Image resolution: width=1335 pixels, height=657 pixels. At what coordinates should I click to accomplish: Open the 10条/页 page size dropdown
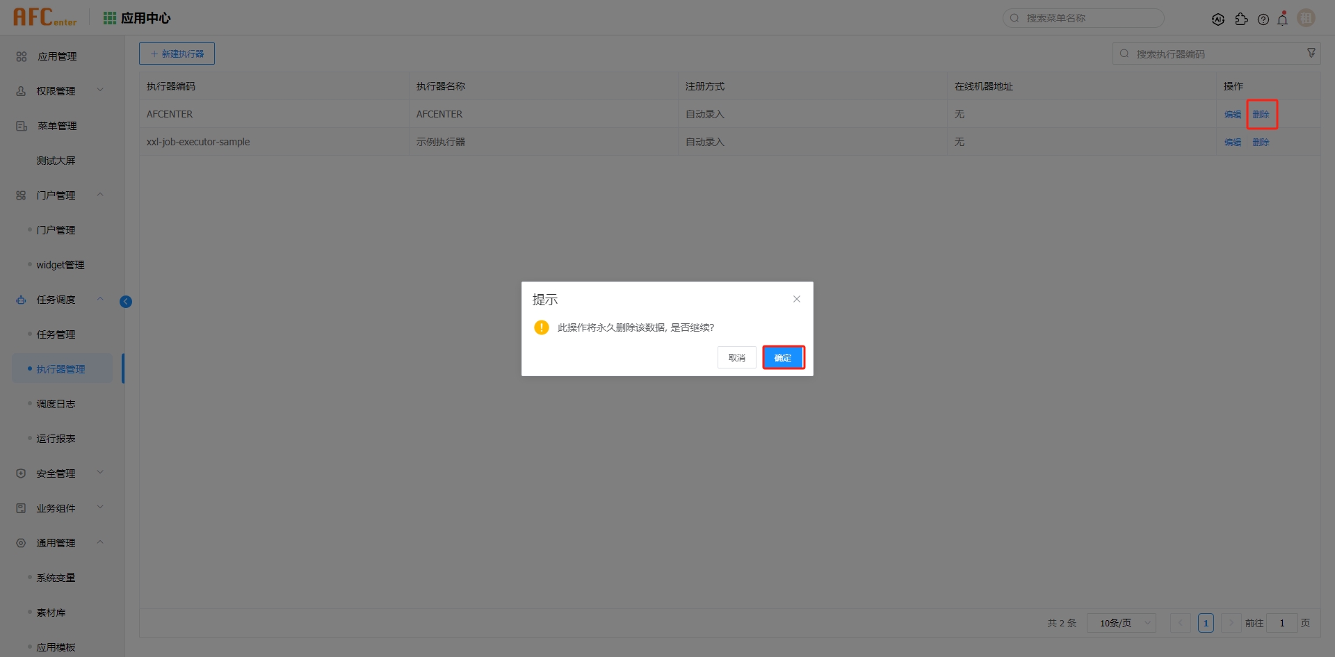pyautogui.click(x=1122, y=623)
